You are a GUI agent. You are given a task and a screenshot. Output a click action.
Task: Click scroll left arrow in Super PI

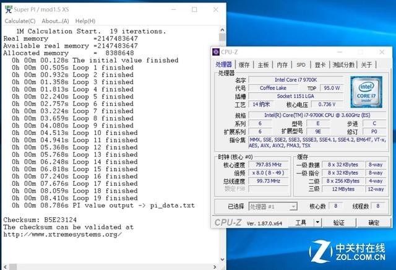[x=5, y=267]
